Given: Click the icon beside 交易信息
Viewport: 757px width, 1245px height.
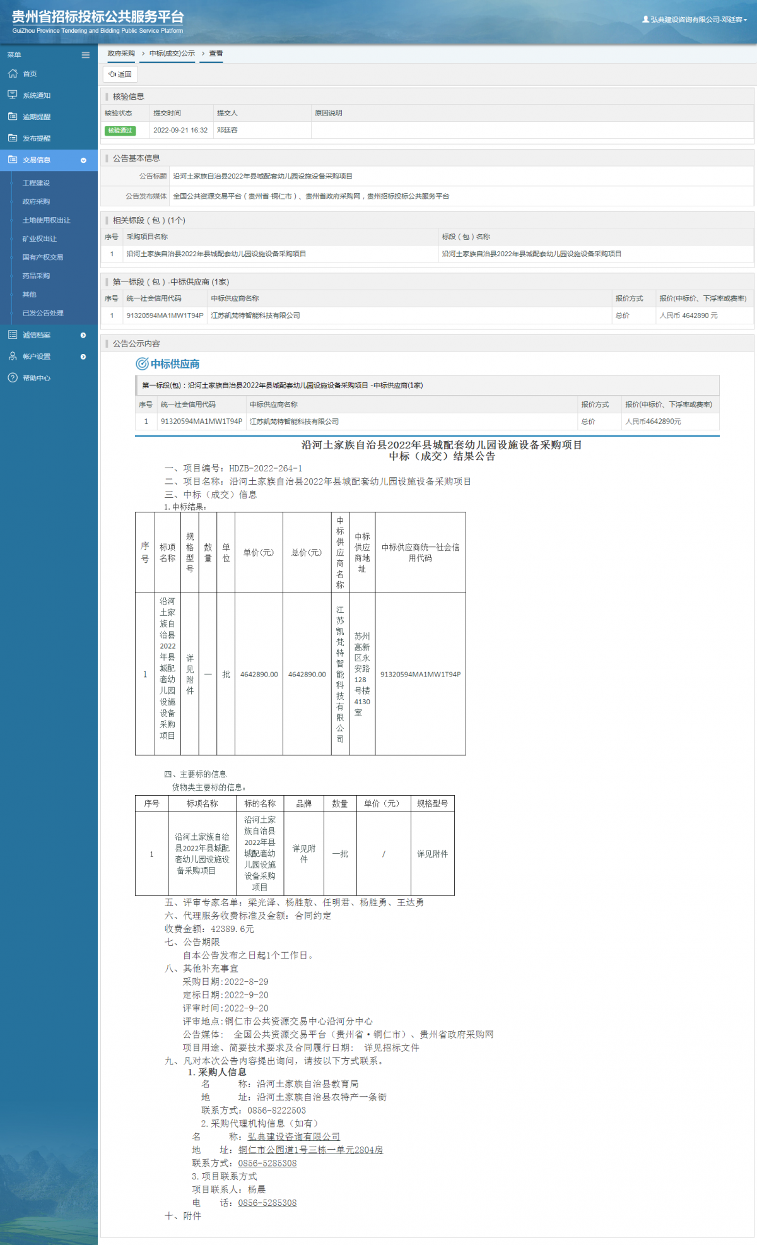Looking at the screenshot, I should click(x=13, y=160).
